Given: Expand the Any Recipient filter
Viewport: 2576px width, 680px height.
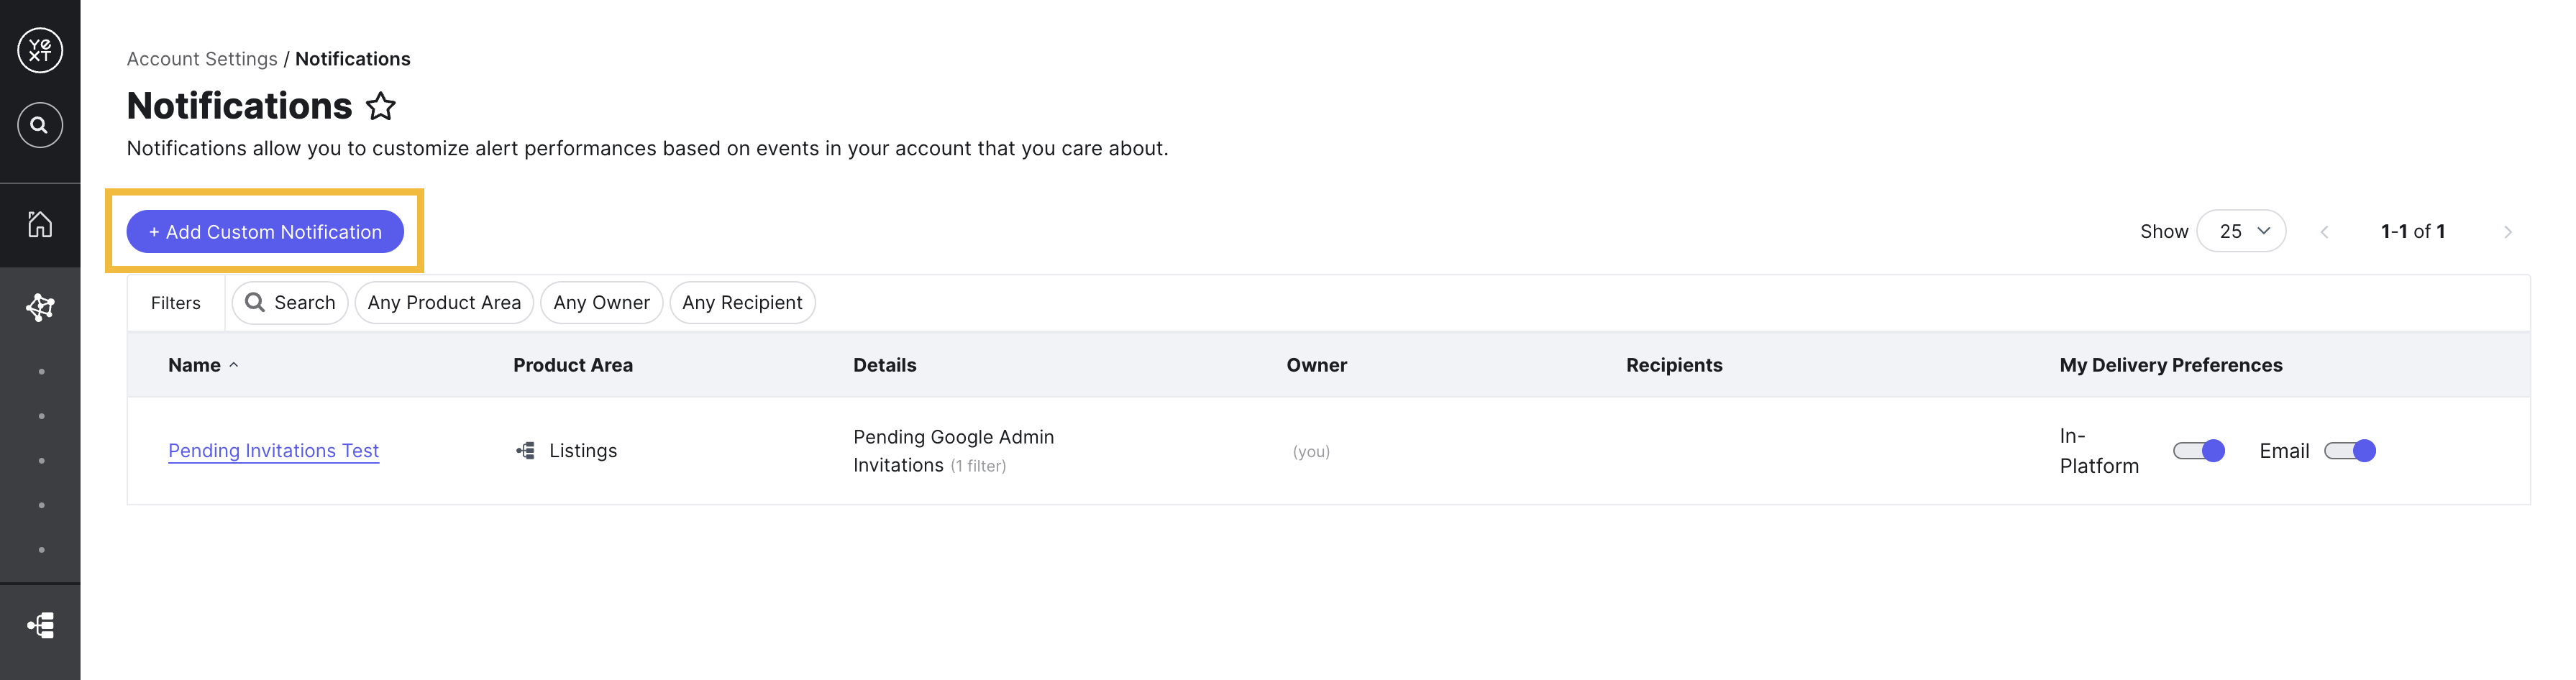Looking at the screenshot, I should coord(742,303).
